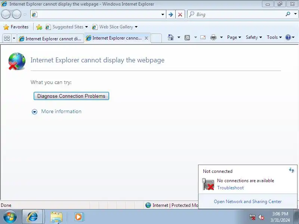299x224 pixels.
Task: Open the search provider dropdown arrow
Action: 295,14
